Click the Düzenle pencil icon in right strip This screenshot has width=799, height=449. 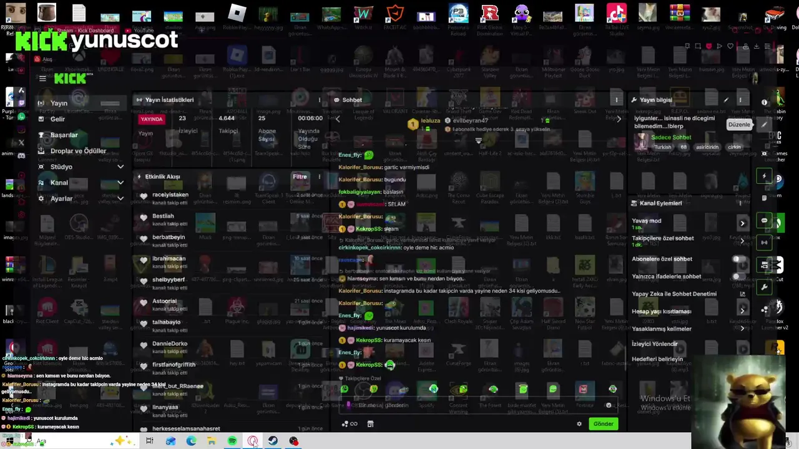pyautogui.click(x=764, y=124)
